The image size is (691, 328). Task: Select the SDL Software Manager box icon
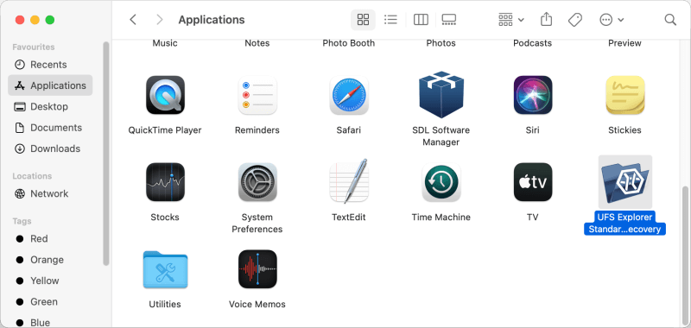pyautogui.click(x=441, y=94)
